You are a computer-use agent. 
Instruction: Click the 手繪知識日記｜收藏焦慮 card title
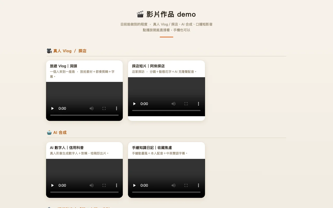point(152,148)
